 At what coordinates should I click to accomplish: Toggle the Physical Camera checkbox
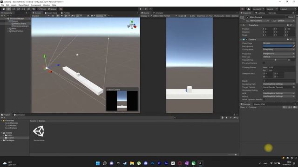[x=264, y=63]
